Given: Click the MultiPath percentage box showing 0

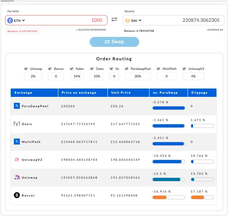Looking at the screenshot, I should coord(167,76).
